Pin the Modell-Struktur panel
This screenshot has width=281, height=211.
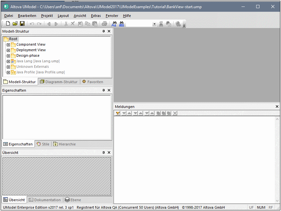[103, 31]
